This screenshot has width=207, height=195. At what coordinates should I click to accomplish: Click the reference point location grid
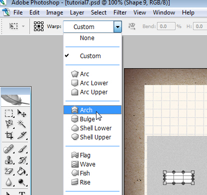point(38,26)
